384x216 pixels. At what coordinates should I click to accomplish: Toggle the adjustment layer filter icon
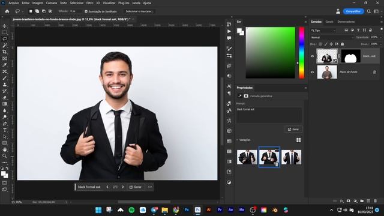tap(352, 30)
